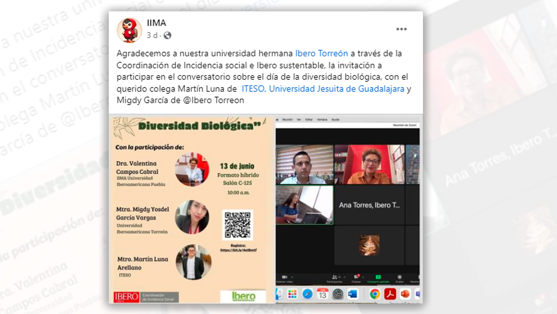The height and width of the screenshot is (314, 557).
Task: Select the woman in orange video tile
Action: (x=369, y=164)
